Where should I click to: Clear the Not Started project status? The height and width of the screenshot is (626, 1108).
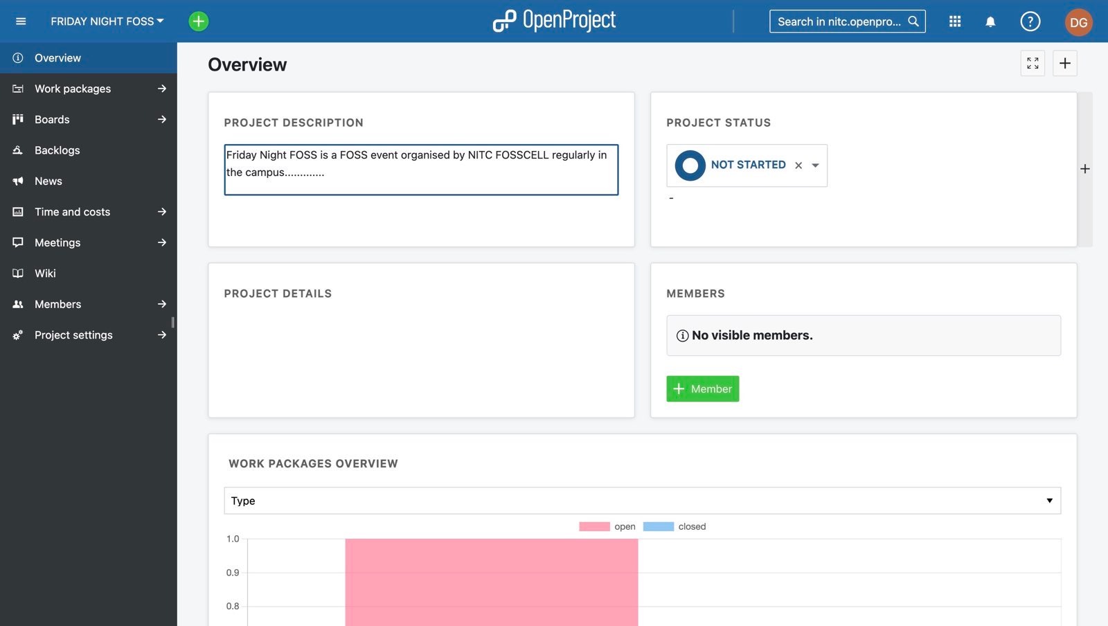click(798, 166)
